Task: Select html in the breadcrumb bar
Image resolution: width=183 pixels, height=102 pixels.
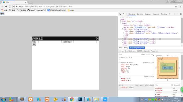Action: [x=121, y=48]
